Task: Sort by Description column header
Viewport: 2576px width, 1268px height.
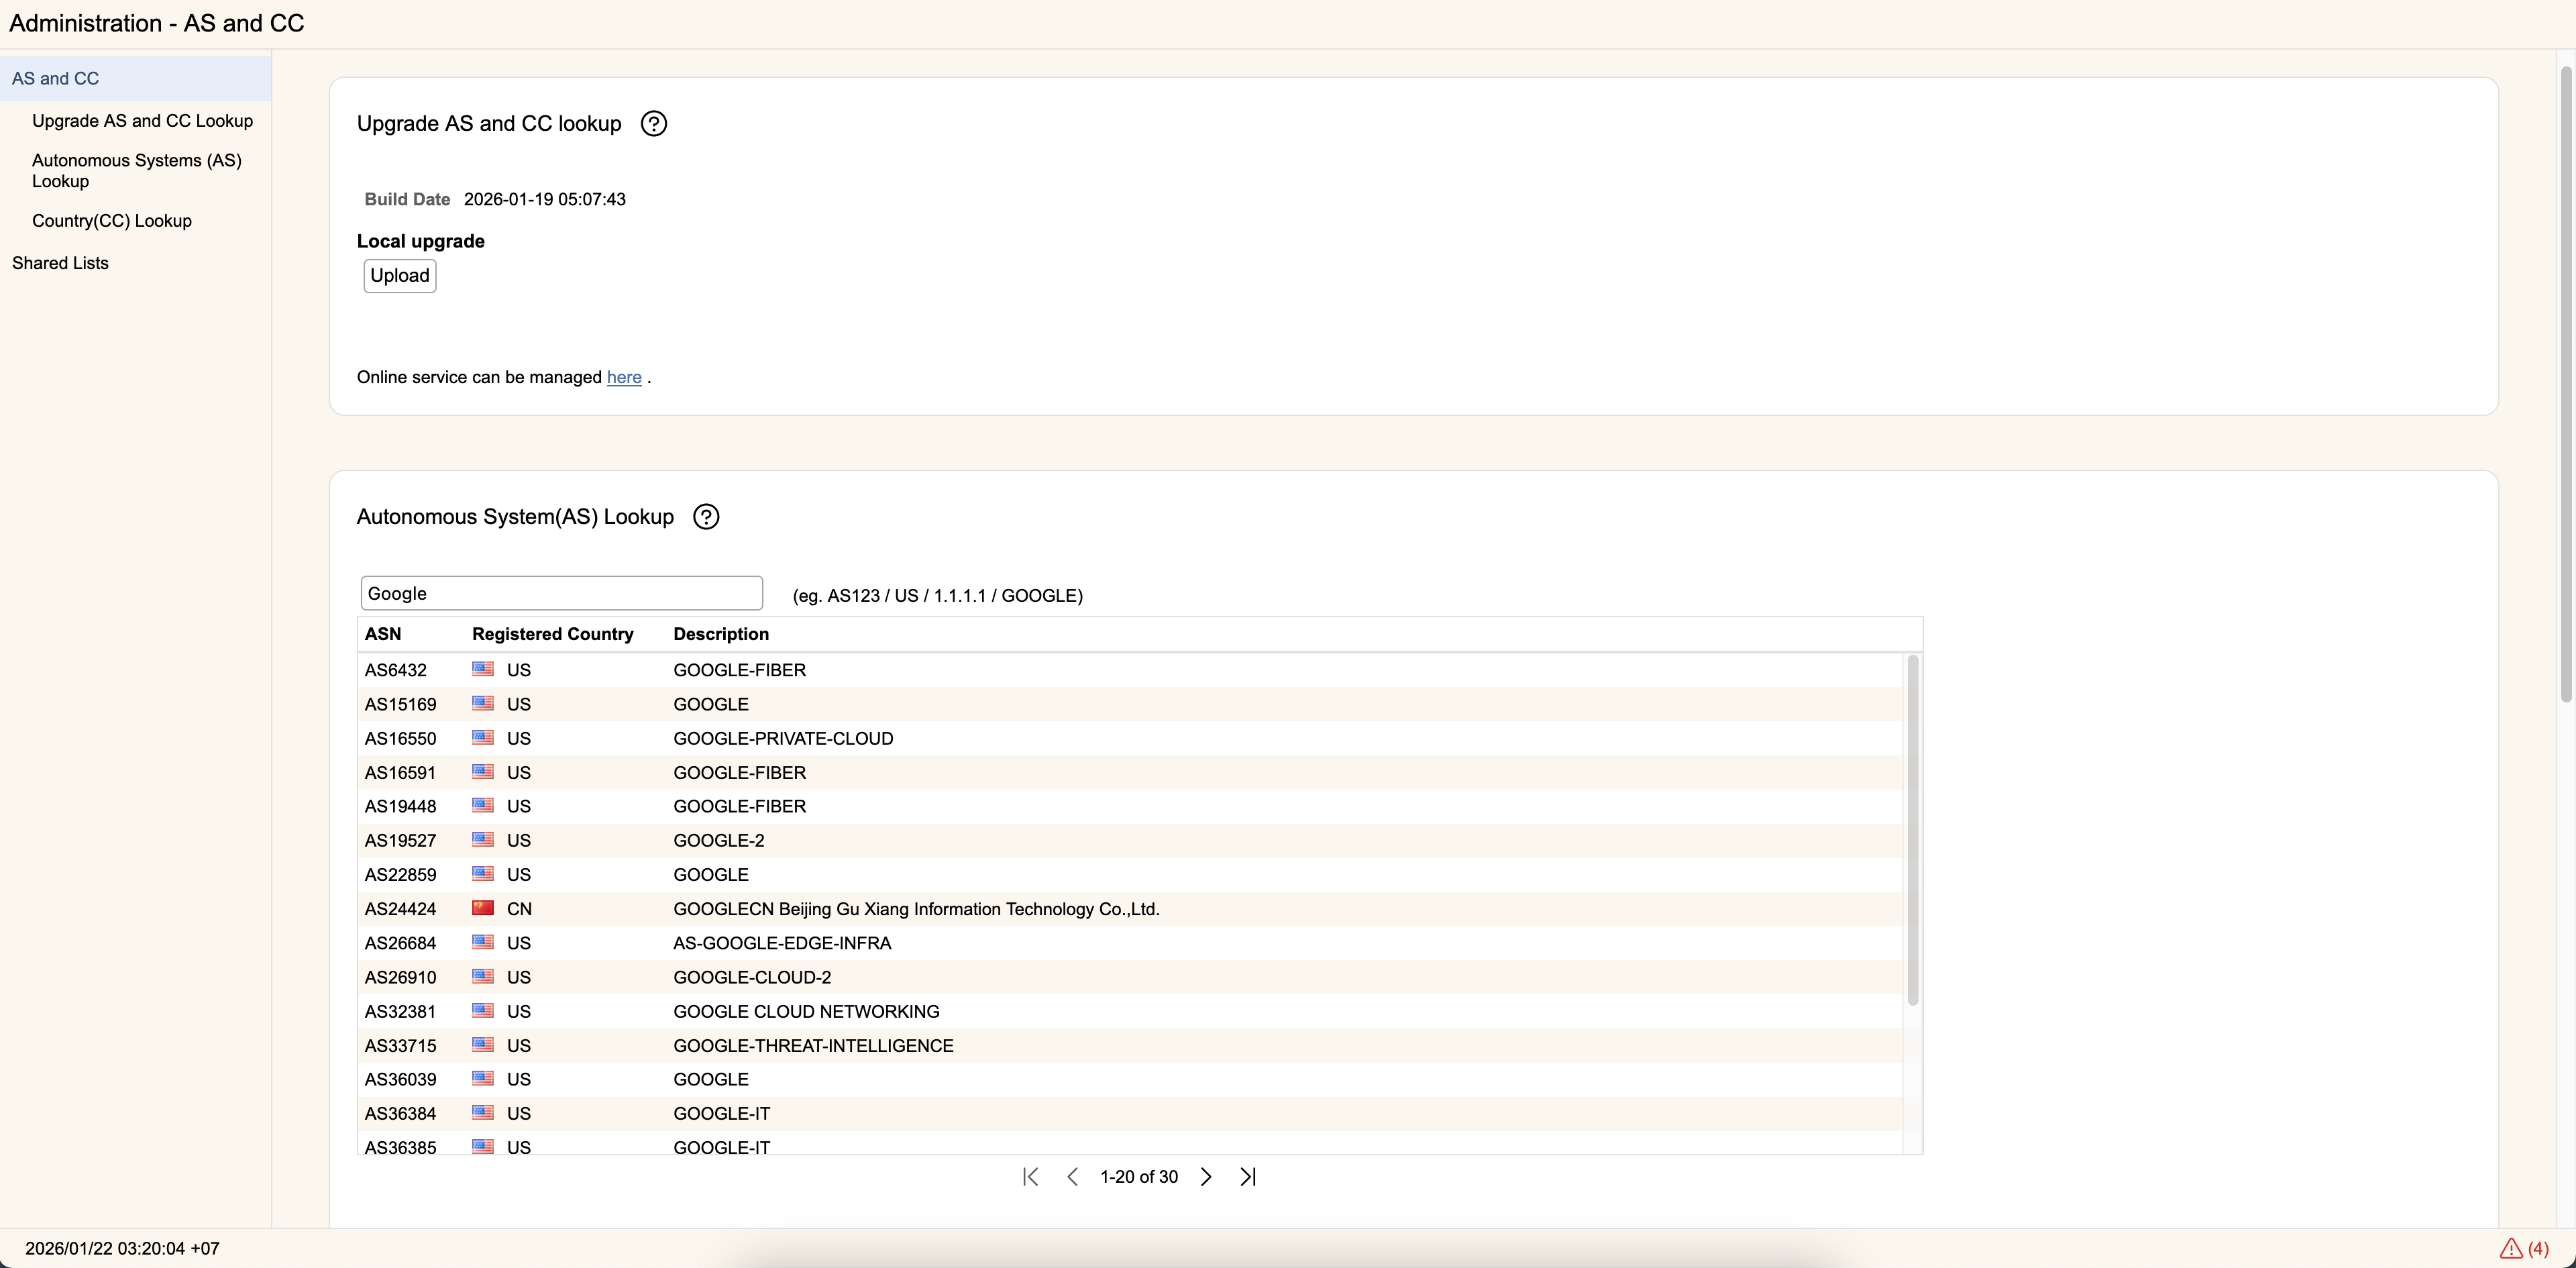Action: click(721, 634)
